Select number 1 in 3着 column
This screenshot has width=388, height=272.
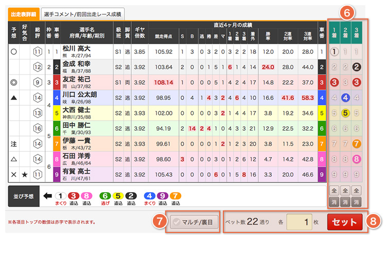[x=356, y=52]
